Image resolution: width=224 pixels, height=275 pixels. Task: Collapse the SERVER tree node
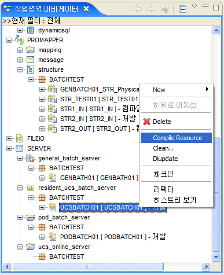9,148
